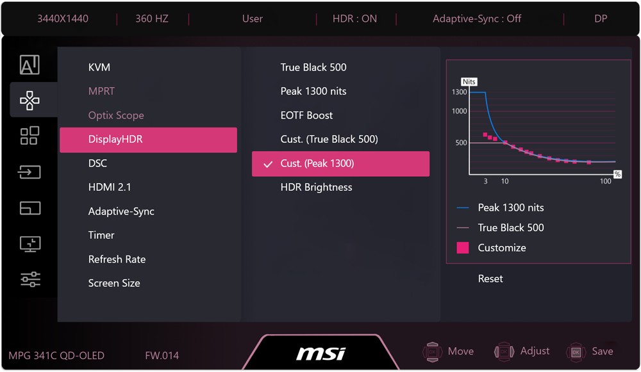Open the Adaptive-Sync submenu
641x372 pixels.
tap(121, 211)
